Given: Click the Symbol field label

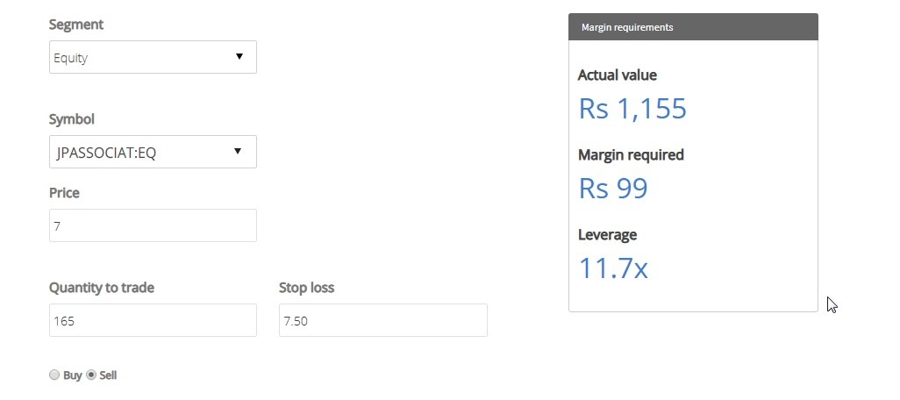Looking at the screenshot, I should point(72,119).
